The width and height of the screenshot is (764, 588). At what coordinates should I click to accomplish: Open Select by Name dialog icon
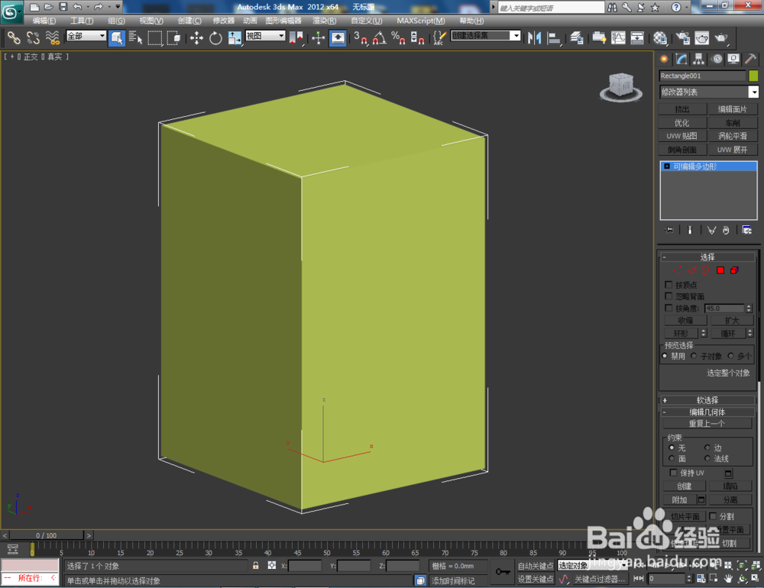tap(135, 37)
